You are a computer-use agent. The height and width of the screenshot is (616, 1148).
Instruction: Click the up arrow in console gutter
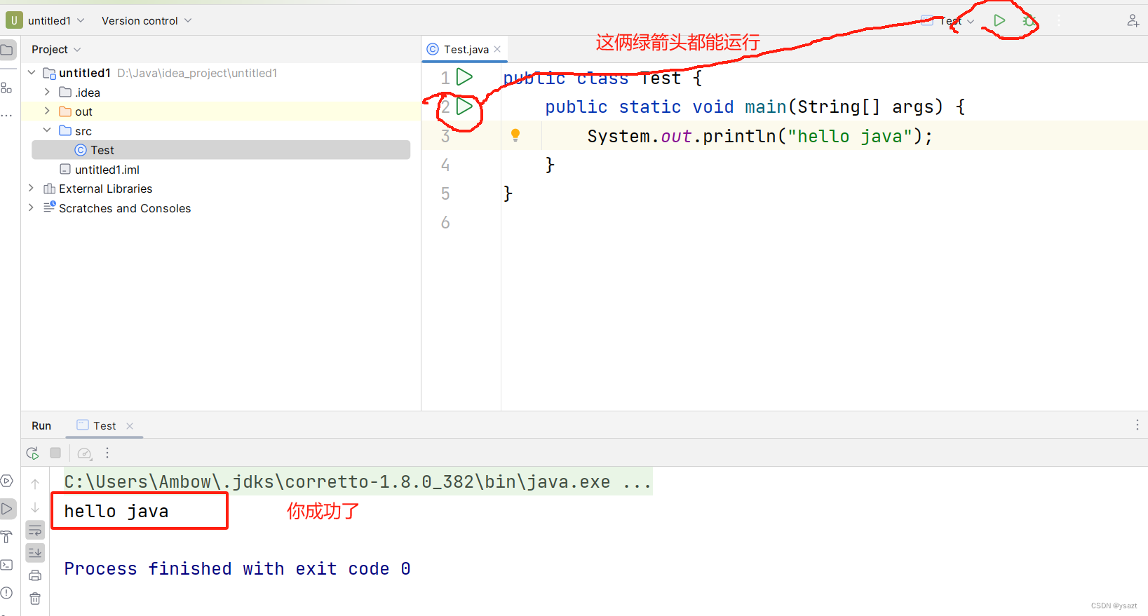(35, 484)
